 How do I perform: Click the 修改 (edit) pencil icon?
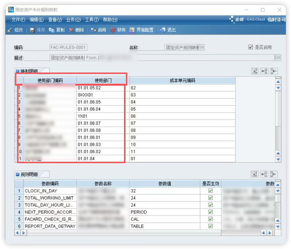coord(9,30)
